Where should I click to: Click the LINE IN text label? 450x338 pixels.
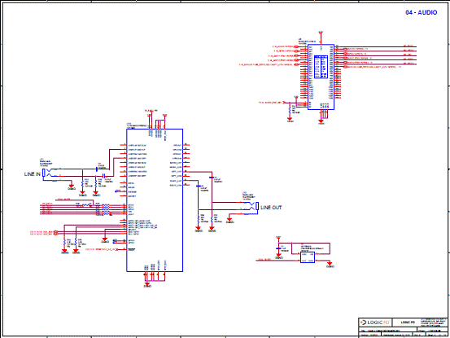33,174
